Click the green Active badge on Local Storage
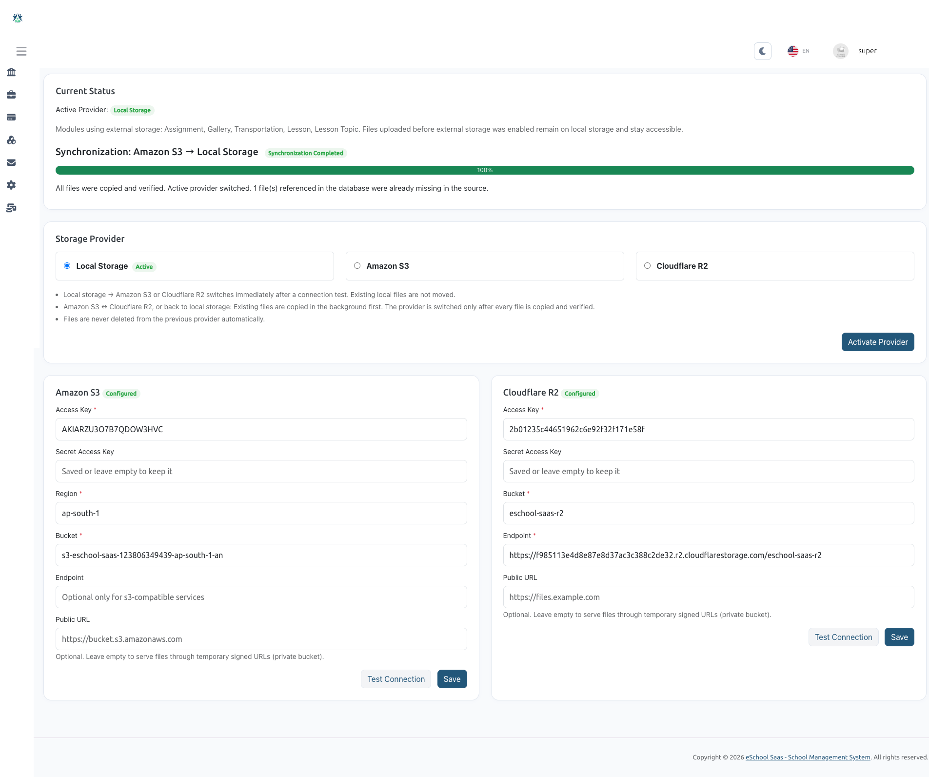 tap(144, 267)
